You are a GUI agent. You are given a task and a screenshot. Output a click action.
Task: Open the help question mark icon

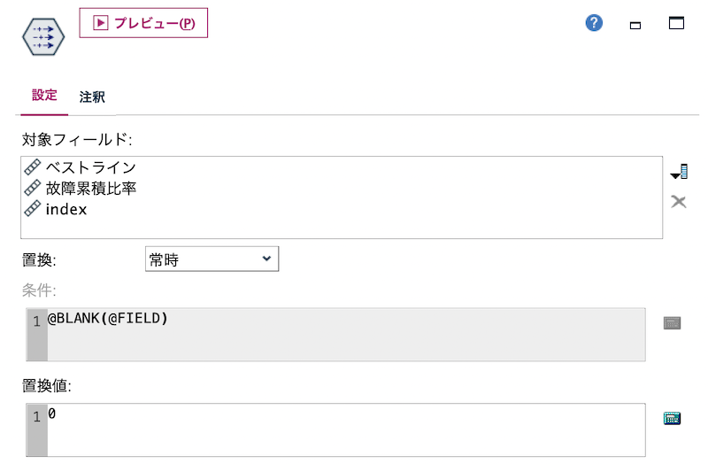[594, 23]
